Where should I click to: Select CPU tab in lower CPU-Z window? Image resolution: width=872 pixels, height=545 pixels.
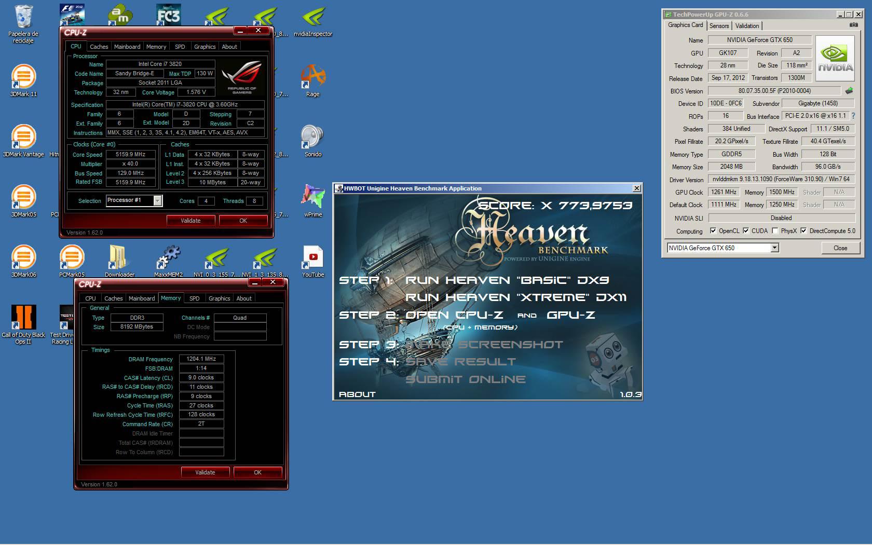pos(90,298)
